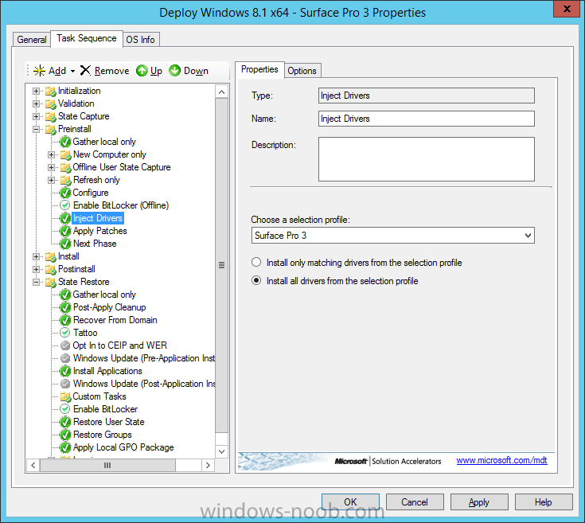Click the Cancel button

coord(415,502)
